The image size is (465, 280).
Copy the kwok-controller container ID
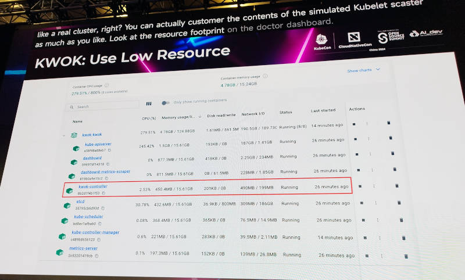[x=103, y=193]
